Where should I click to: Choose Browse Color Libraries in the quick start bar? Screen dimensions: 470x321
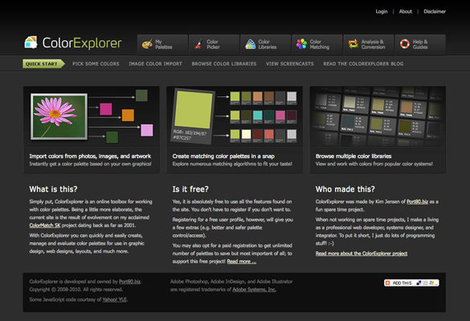(x=224, y=63)
